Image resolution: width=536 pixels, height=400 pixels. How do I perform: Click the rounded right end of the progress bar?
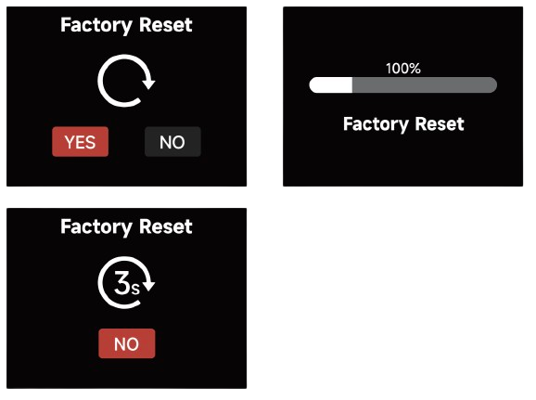click(x=492, y=84)
